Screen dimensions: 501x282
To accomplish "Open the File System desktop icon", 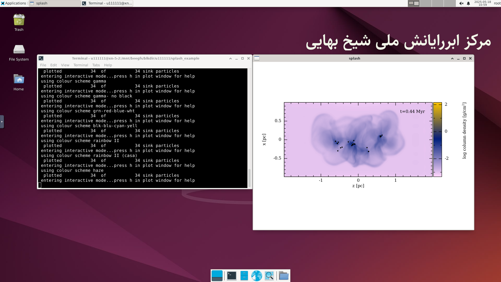I will click(x=19, y=52).
